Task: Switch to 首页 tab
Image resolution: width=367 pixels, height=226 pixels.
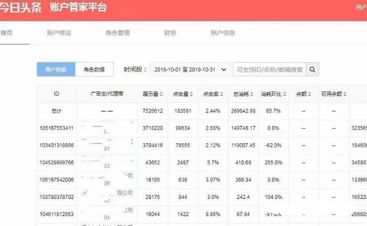Action: (6, 33)
